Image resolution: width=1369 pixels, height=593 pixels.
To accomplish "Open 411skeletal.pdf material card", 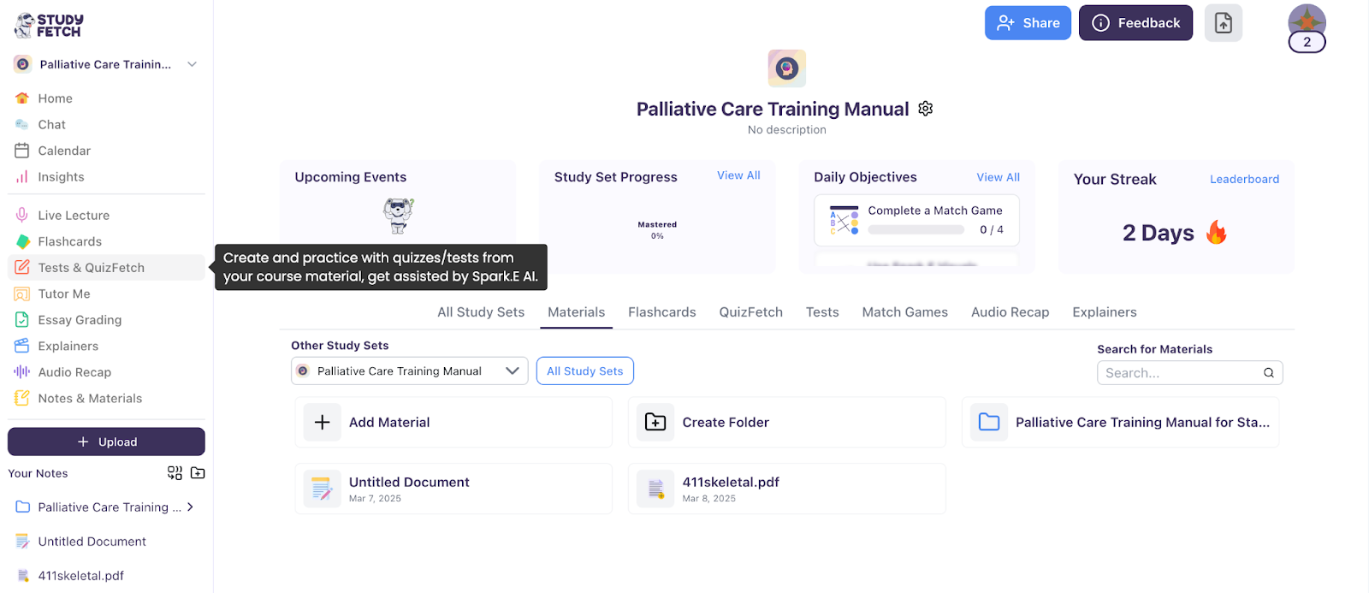I will [787, 489].
